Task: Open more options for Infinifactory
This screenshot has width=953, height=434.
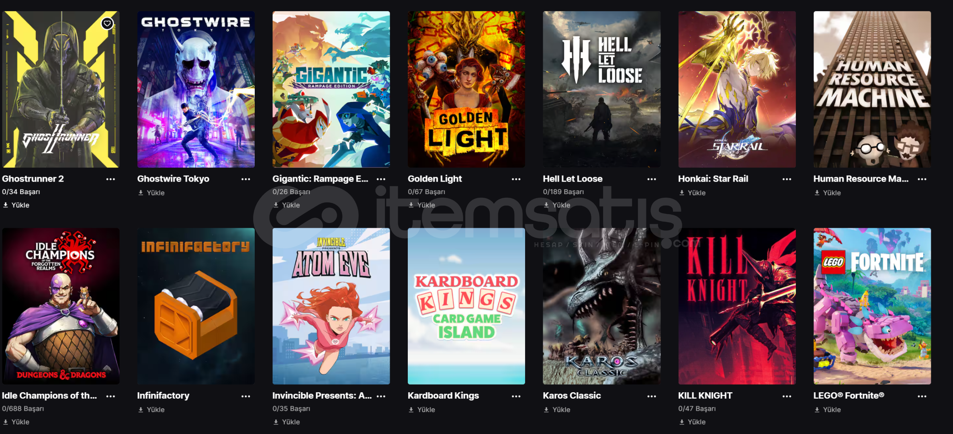Action: (246, 396)
